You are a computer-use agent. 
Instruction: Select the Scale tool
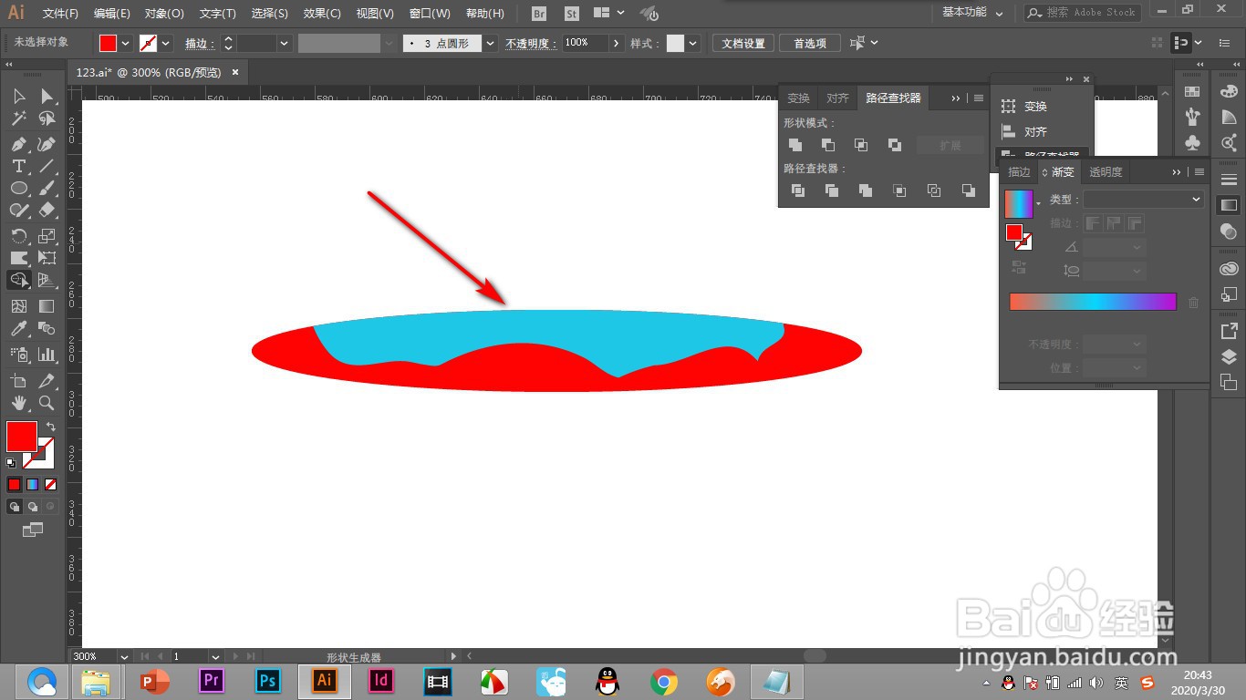pyautogui.click(x=47, y=236)
